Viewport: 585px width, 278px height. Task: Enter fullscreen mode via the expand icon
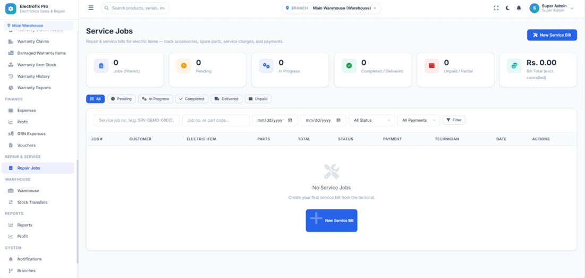point(496,8)
